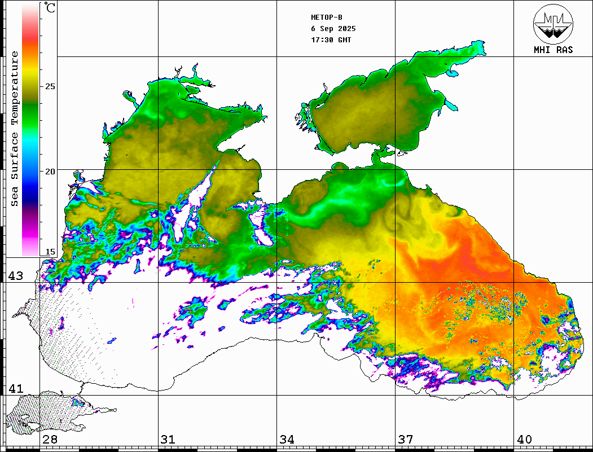The image size is (593, 452).
Task: Click the 'Sea Surface Temperature' vertical title
Action: (x=14, y=129)
